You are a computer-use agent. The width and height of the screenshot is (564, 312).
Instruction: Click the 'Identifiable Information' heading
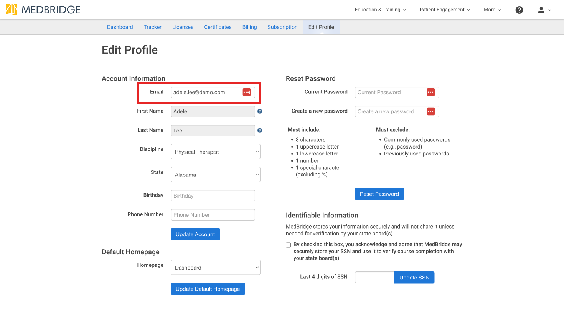(x=322, y=215)
